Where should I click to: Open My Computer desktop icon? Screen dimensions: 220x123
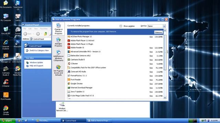coord(6,17)
